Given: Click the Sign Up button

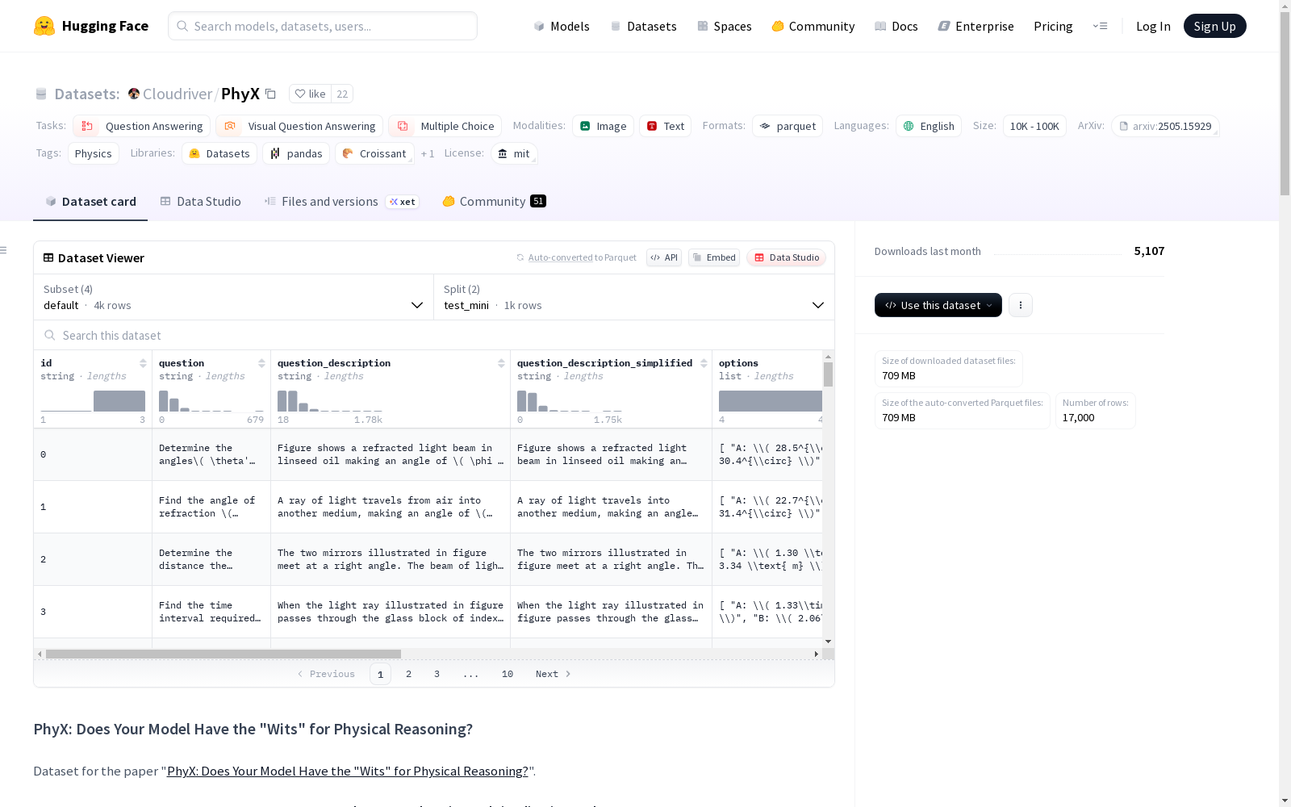Looking at the screenshot, I should [1215, 26].
